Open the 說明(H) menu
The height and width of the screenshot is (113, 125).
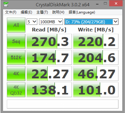point(58,12)
